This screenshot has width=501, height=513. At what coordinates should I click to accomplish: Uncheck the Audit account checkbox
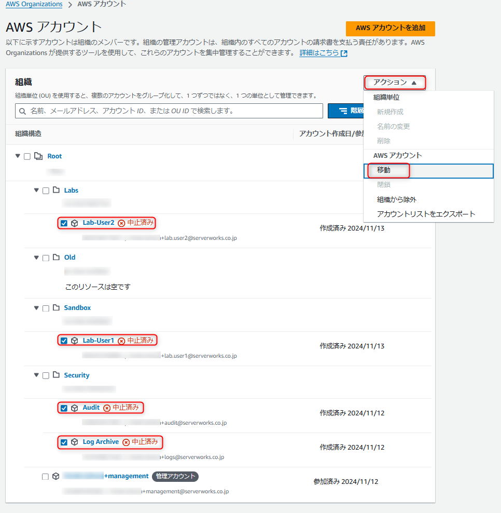tap(64, 408)
